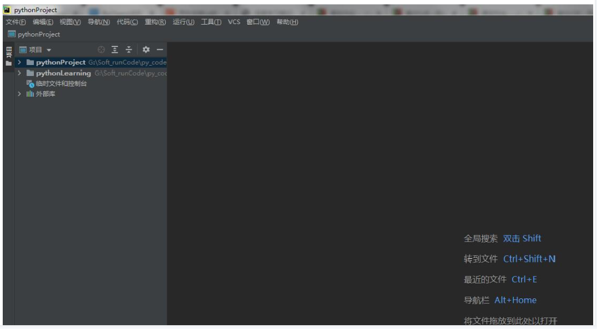The height and width of the screenshot is (329, 597).
Task: Open the 工具(T) menu
Action: (211, 22)
